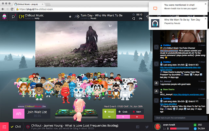
Task: Open the liquidpilgrim.wordpress.com link
Action: tap(188, 95)
